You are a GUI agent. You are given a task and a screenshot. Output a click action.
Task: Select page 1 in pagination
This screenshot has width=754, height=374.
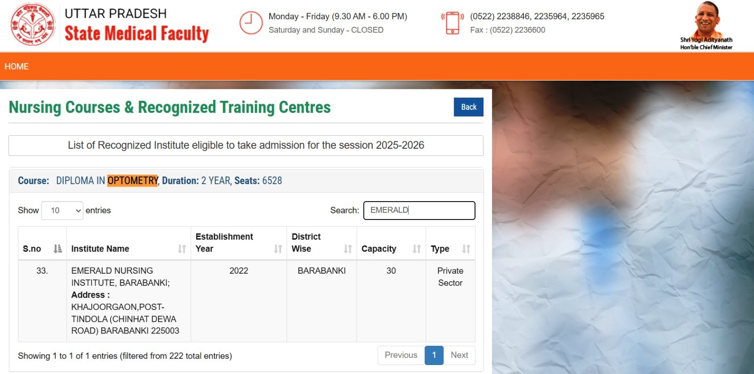tap(434, 355)
